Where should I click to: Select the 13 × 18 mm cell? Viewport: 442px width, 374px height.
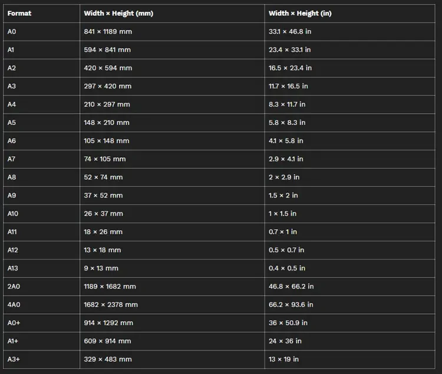103,250
